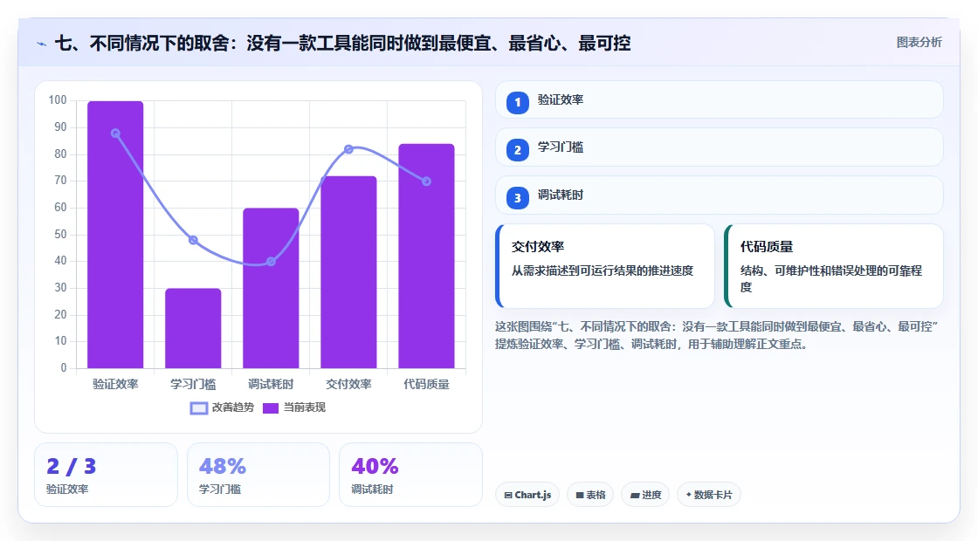Click the 表格 tag
The width and height of the screenshot is (978, 541).
[x=590, y=495]
